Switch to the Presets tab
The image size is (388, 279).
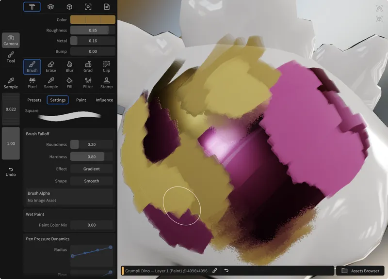click(34, 100)
